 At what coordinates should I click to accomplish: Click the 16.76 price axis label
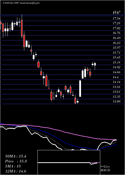point(116,33)
